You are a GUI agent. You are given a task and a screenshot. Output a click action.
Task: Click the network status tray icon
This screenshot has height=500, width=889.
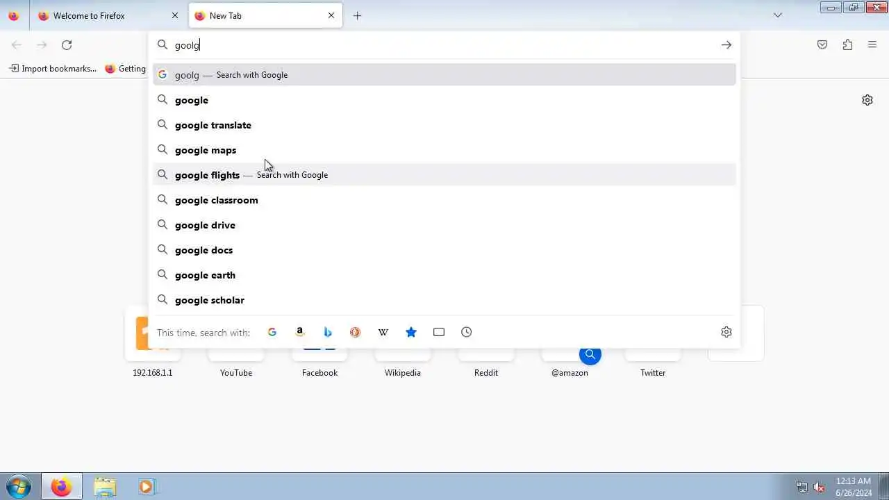click(802, 487)
